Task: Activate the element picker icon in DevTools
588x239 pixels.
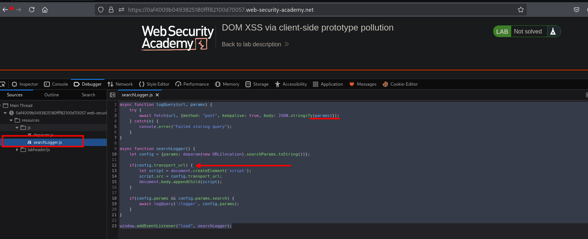Action: pyautogui.click(x=3, y=84)
